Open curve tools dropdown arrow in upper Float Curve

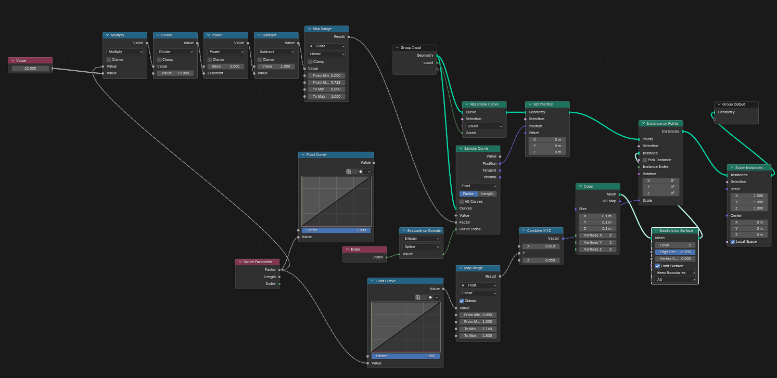click(x=368, y=171)
